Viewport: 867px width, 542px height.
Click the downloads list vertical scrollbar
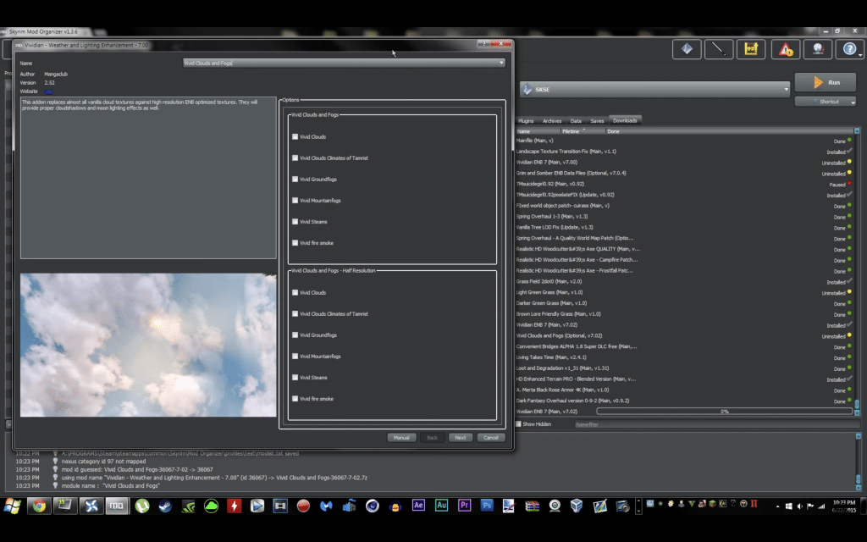point(857,272)
